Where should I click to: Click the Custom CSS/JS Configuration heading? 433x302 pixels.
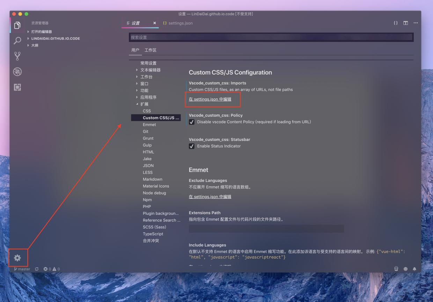click(230, 73)
